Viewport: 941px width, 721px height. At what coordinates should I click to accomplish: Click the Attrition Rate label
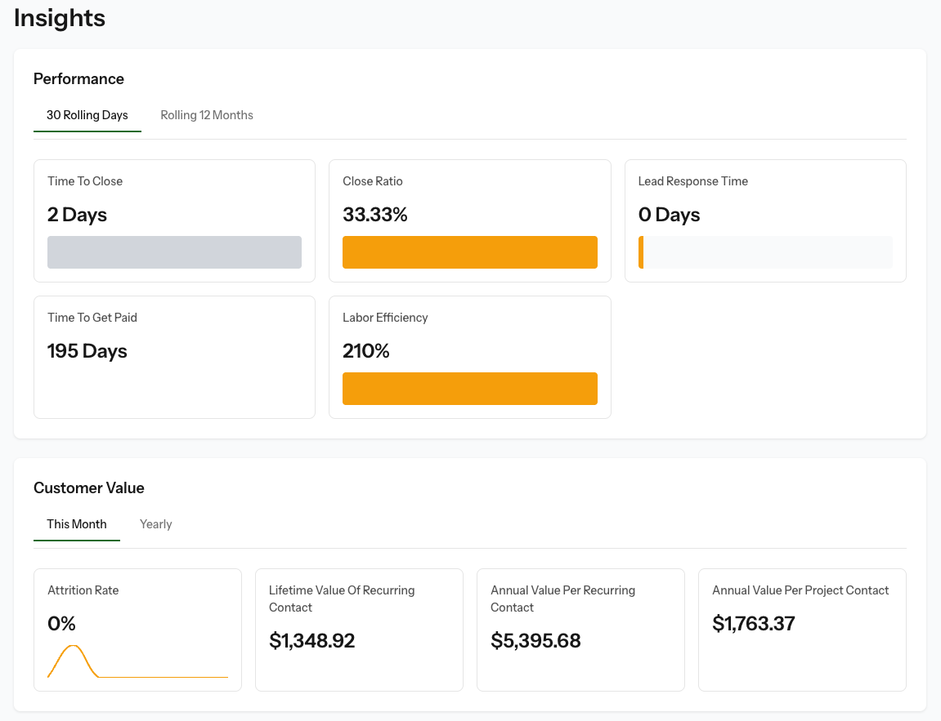[x=83, y=590]
